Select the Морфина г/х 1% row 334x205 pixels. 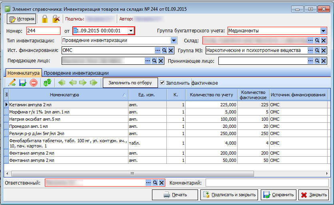coord(166,112)
